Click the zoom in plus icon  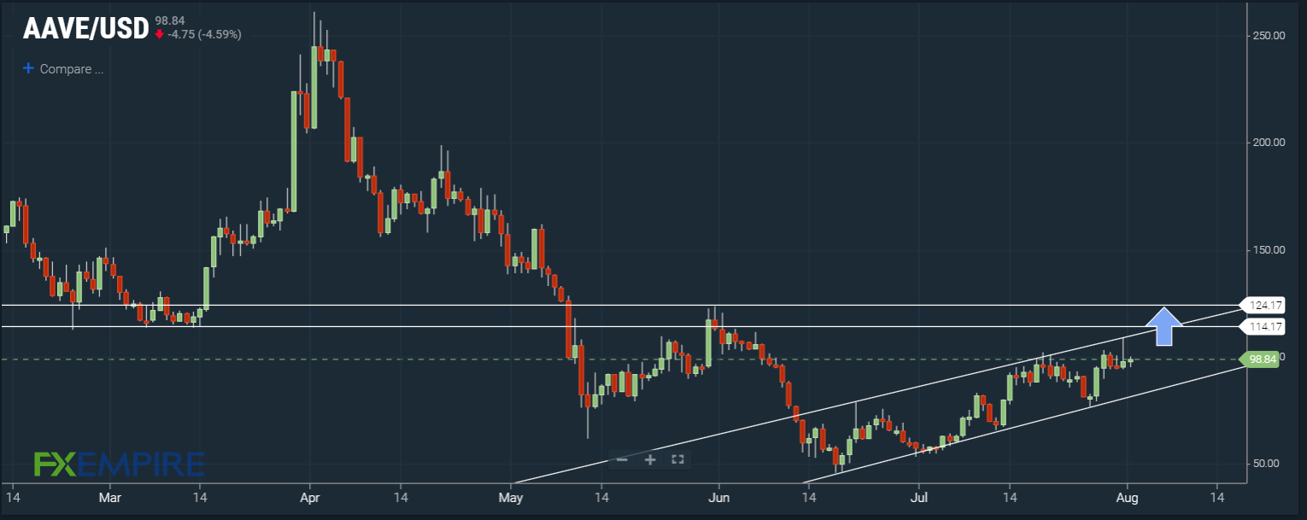[650, 459]
